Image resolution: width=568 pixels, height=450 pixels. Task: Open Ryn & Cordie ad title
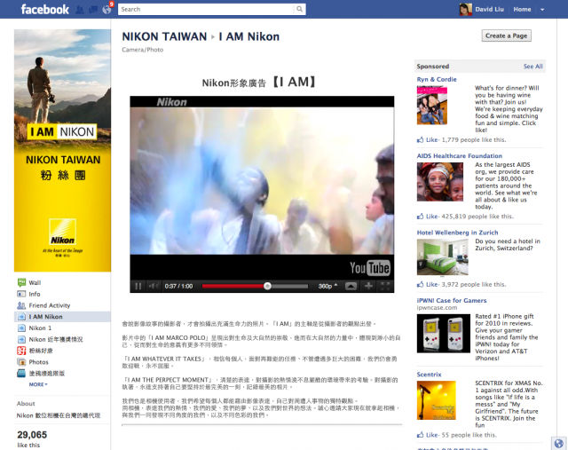(x=437, y=79)
